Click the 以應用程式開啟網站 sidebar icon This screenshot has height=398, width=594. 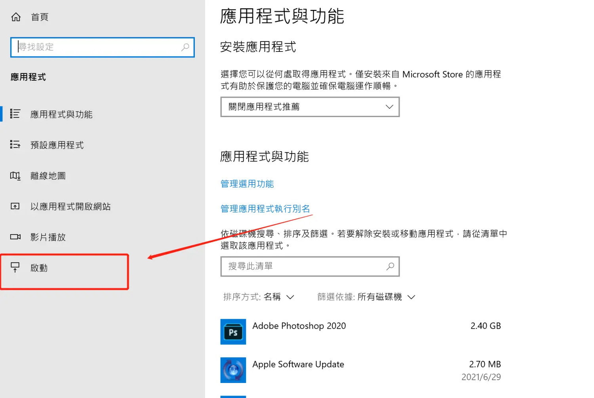15,206
